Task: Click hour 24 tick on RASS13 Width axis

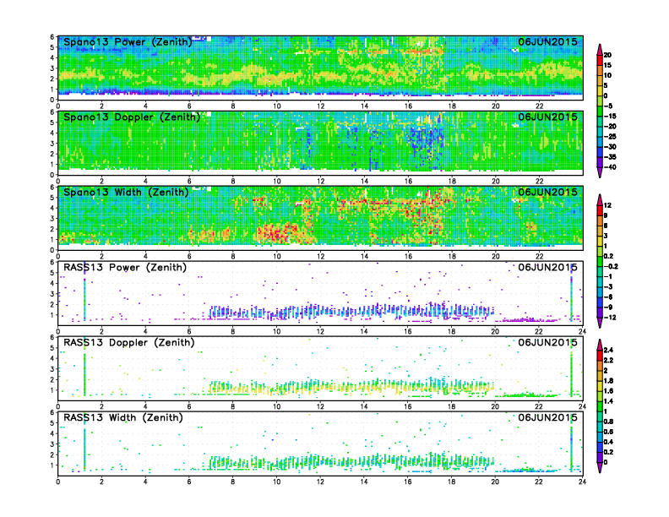Action: click(x=582, y=482)
